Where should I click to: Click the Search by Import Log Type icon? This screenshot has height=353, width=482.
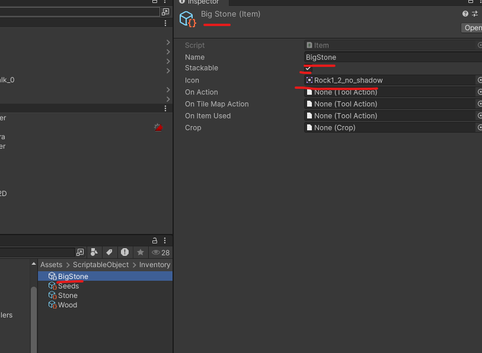coord(125,252)
